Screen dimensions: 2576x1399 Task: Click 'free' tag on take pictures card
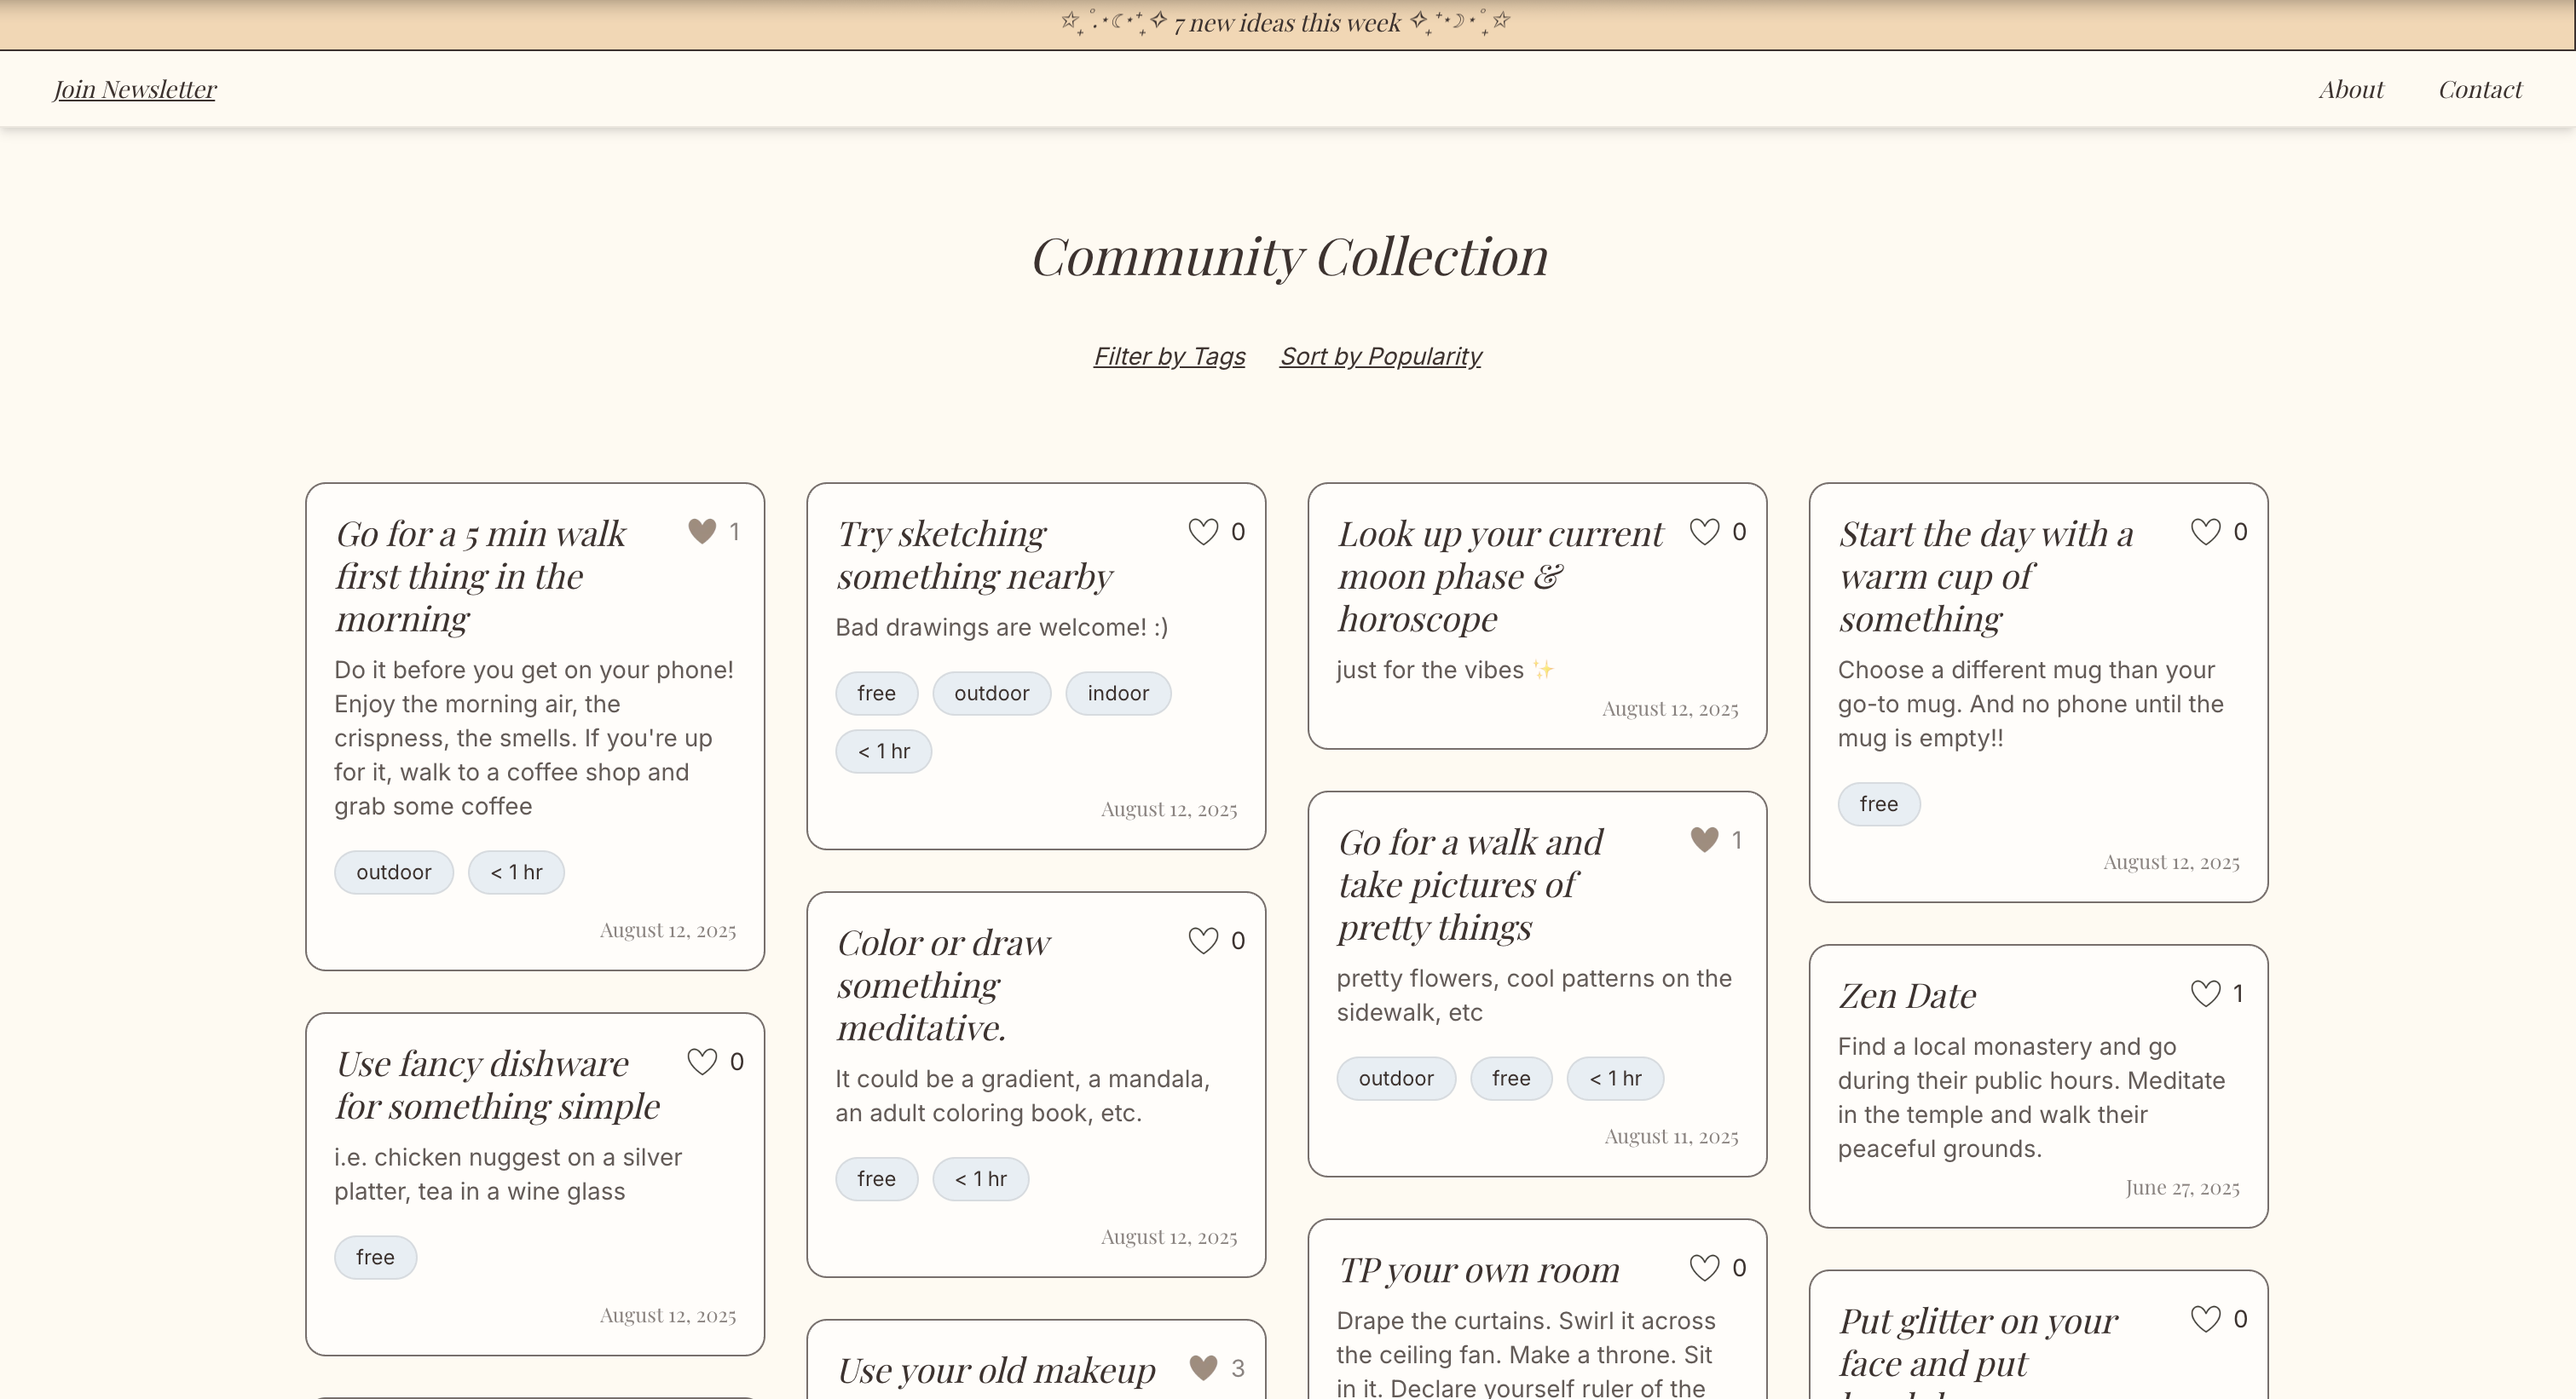click(x=1511, y=1079)
